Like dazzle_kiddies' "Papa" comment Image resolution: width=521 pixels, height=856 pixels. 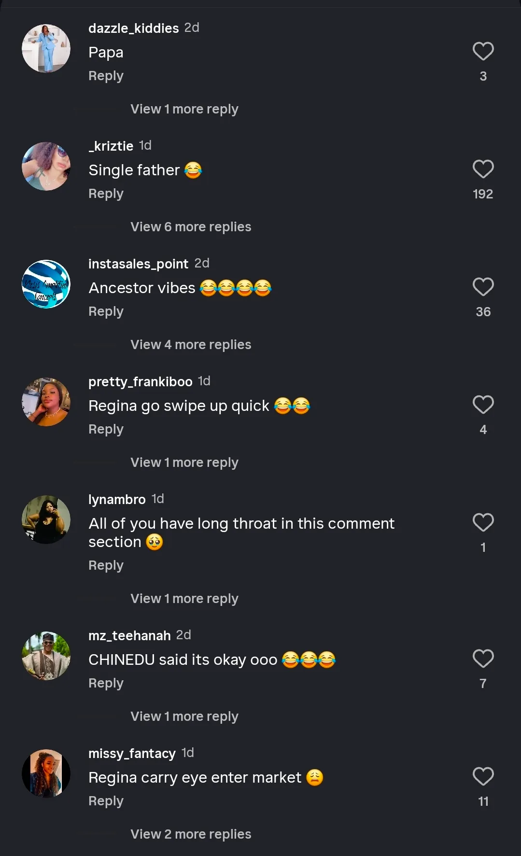483,51
